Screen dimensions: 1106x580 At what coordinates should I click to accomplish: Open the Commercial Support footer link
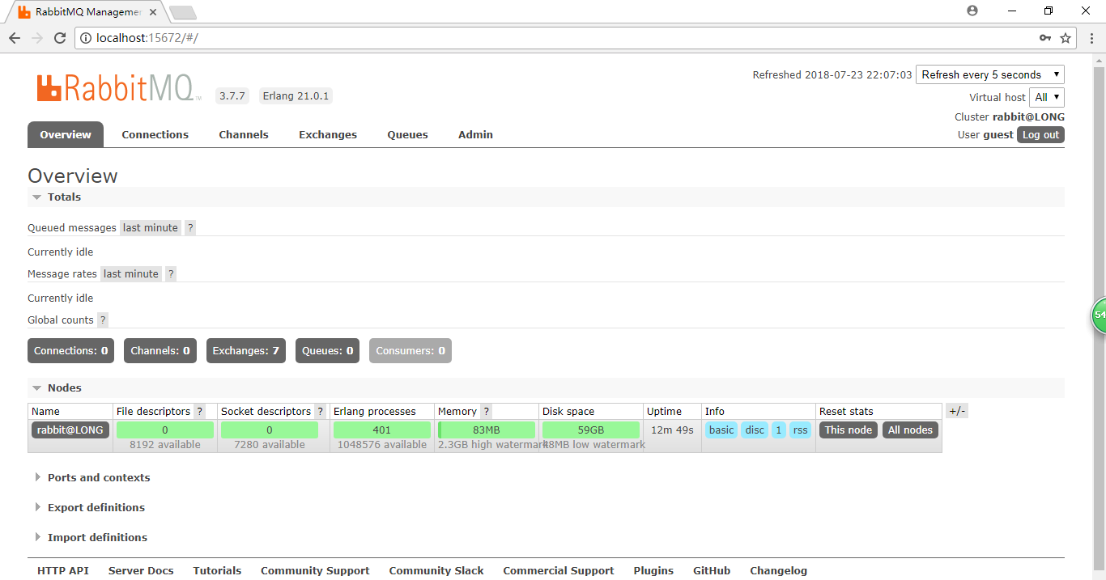(559, 571)
